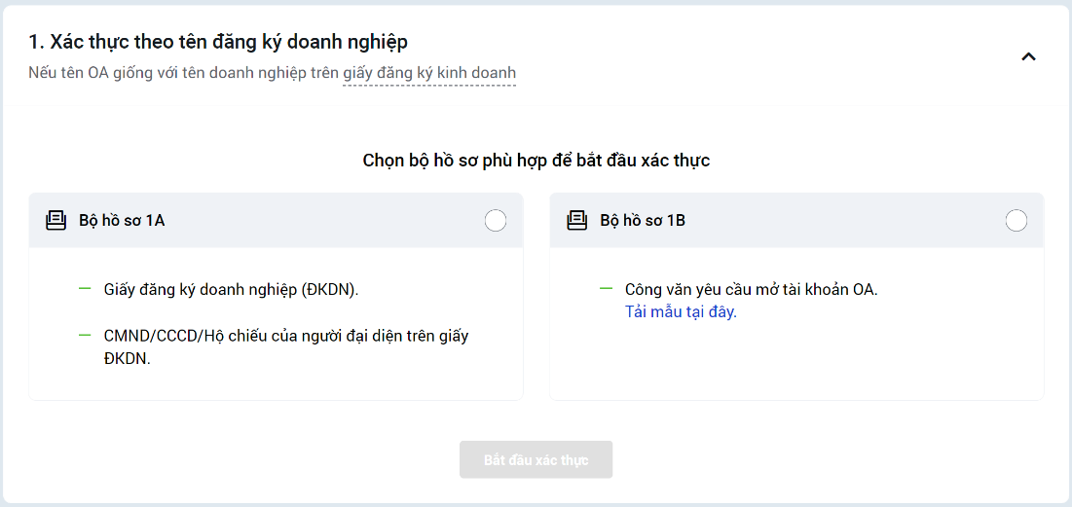Select the Bộ hồ sơ 1B radio button
The width and height of the screenshot is (1072, 507).
[x=1016, y=221]
